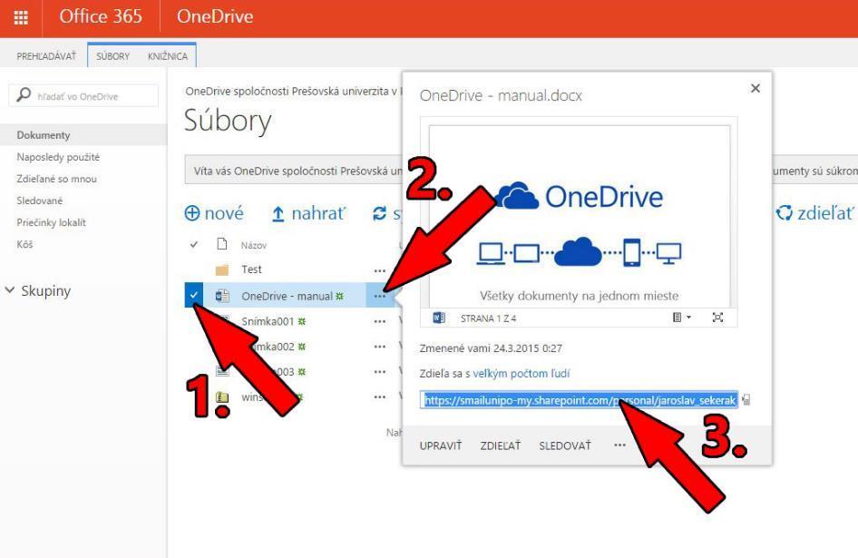Screen dimensions: 858x558
Task: Switch to the KNIŽNICA ribbon tab
Action: (168, 56)
